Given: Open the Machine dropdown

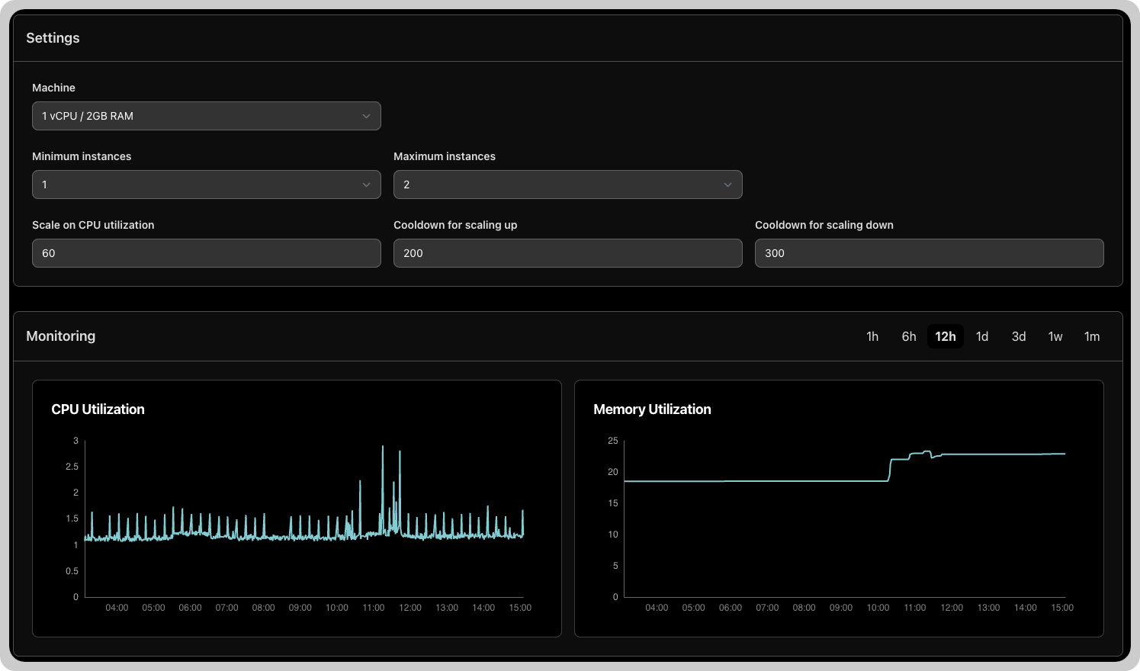Looking at the screenshot, I should (206, 116).
